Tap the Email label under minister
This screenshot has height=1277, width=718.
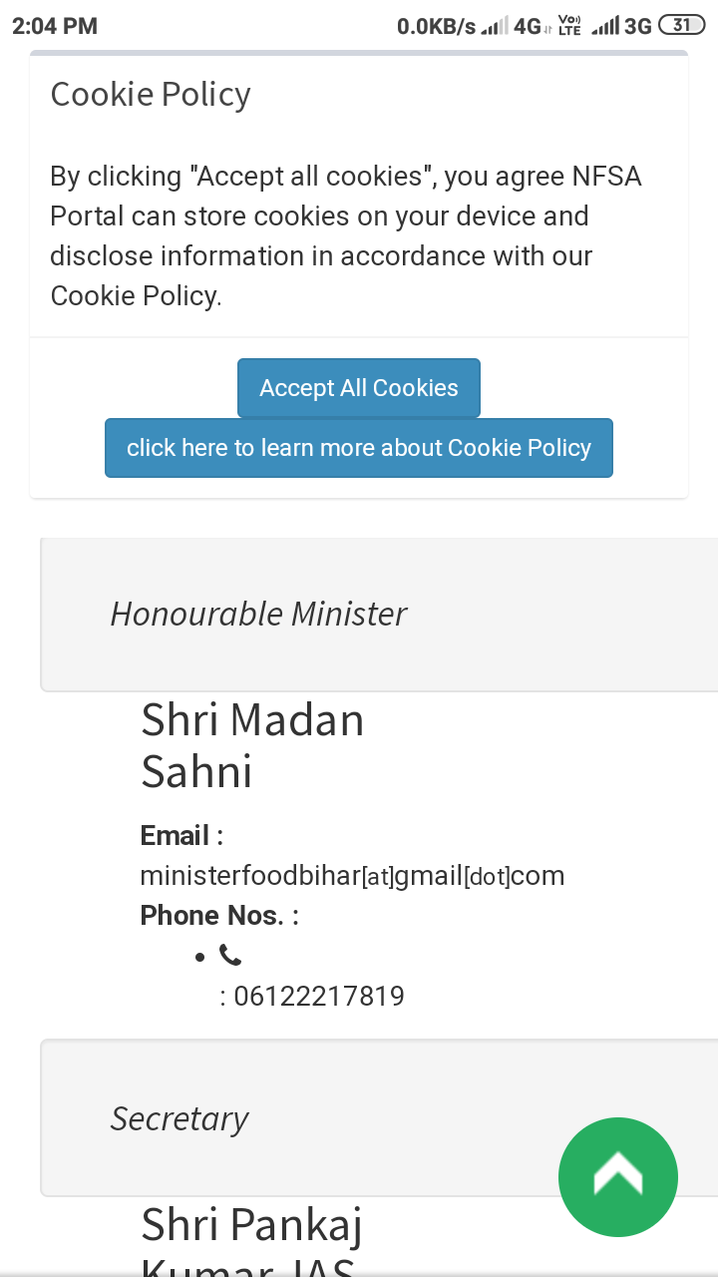pyautogui.click(x=181, y=835)
